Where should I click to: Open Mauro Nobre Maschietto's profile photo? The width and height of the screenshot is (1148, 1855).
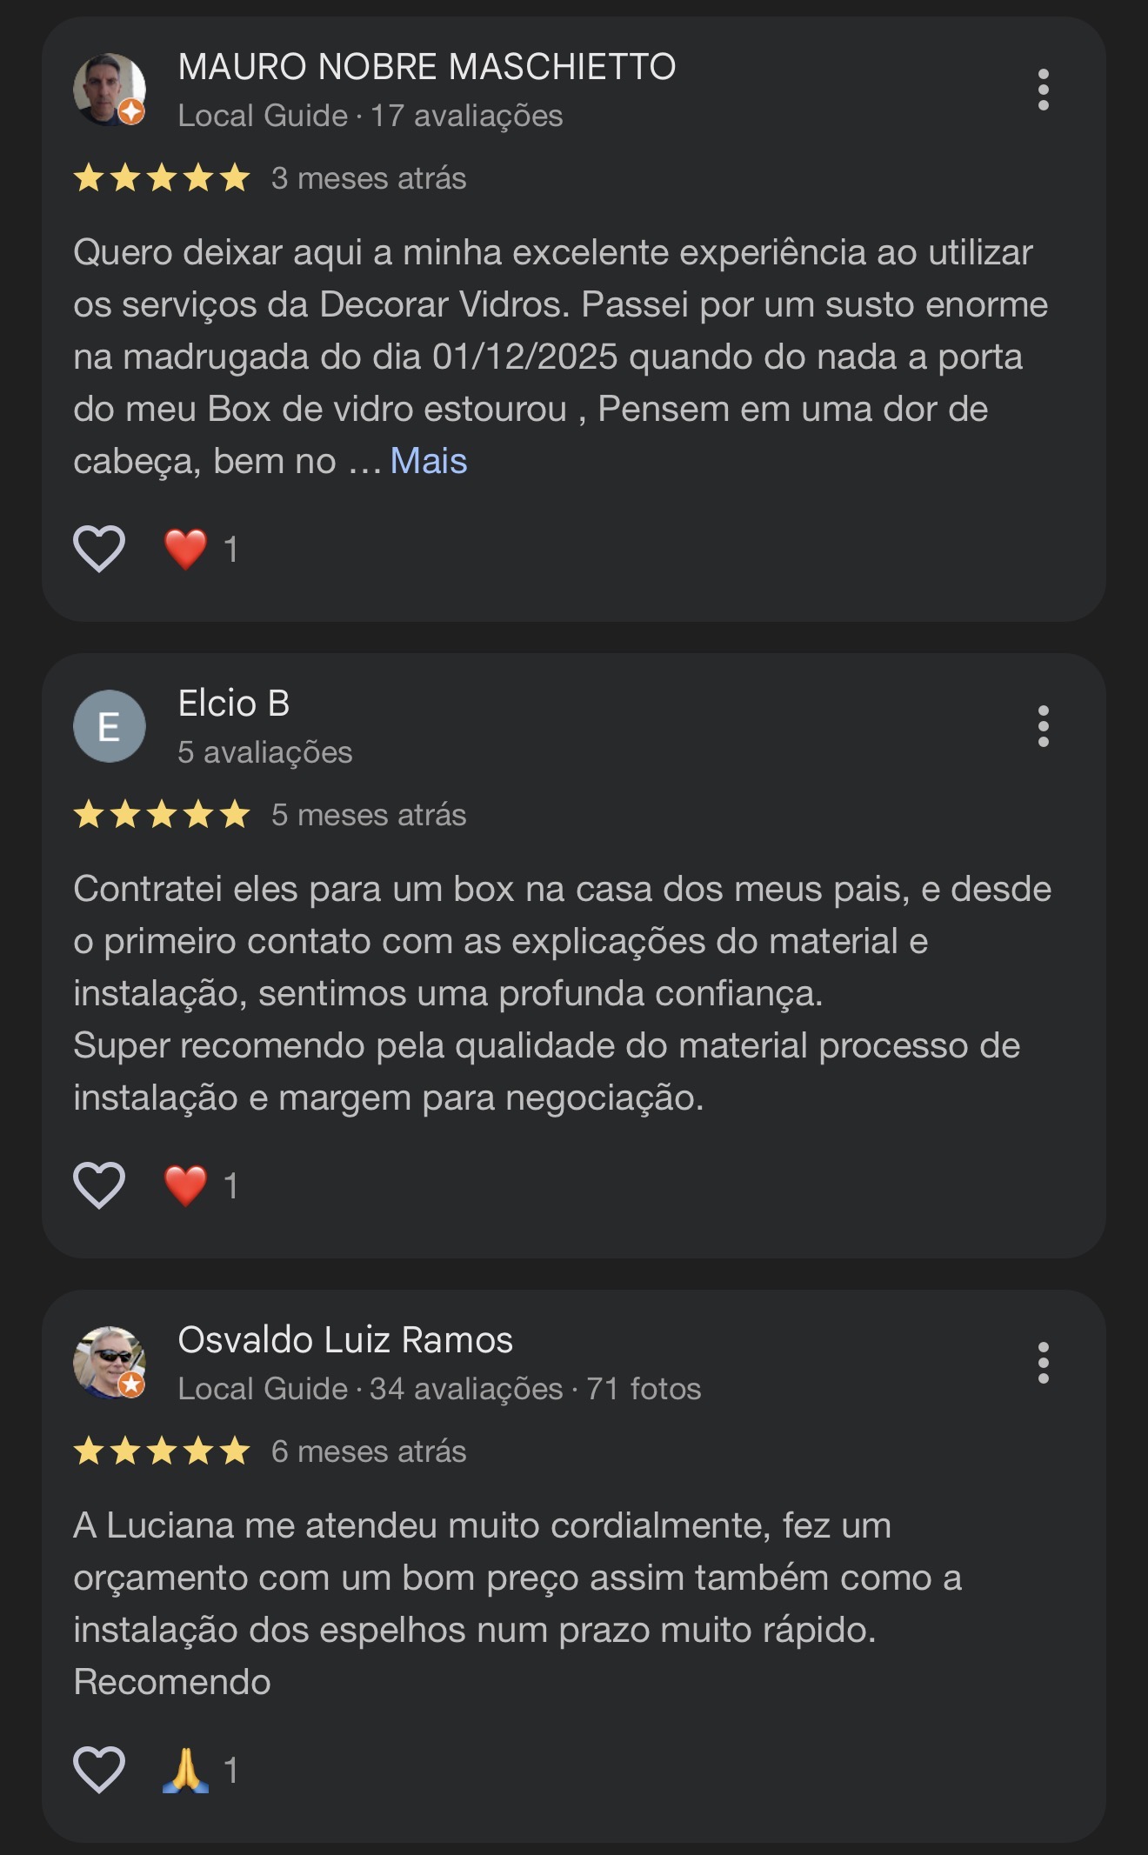tap(109, 90)
